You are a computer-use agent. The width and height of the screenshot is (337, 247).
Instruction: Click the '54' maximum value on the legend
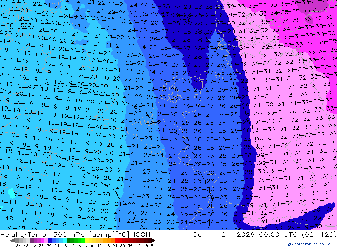[x=153, y=246]
